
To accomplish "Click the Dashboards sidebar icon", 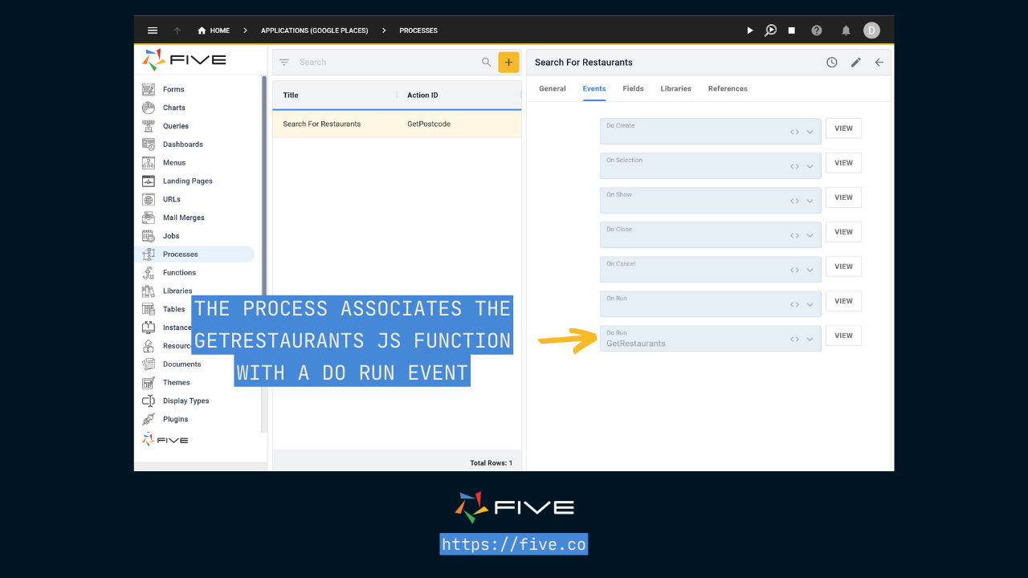I will [x=149, y=144].
